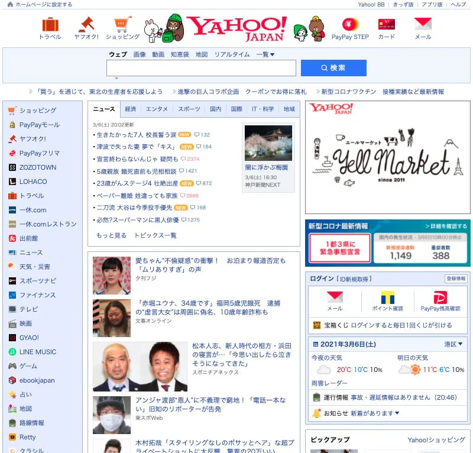The width and height of the screenshot is (473, 453).
Task: Open the 闇に浮かぶ梅園 photo thumbnail
Action: (268, 143)
